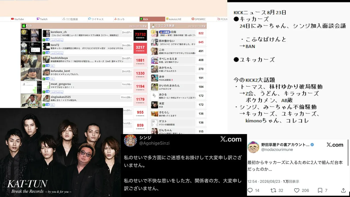
Task: Select the Kick tab
Action: [152, 19]
